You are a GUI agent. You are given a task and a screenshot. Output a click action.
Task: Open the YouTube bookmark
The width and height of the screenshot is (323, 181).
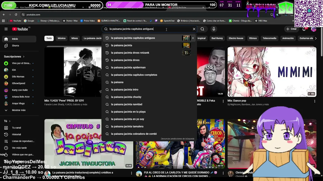(15, 21)
